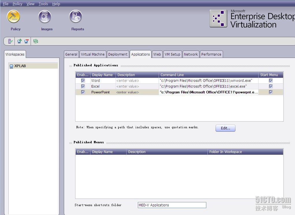
Task: Open the Reports section icon
Action: click(x=76, y=16)
